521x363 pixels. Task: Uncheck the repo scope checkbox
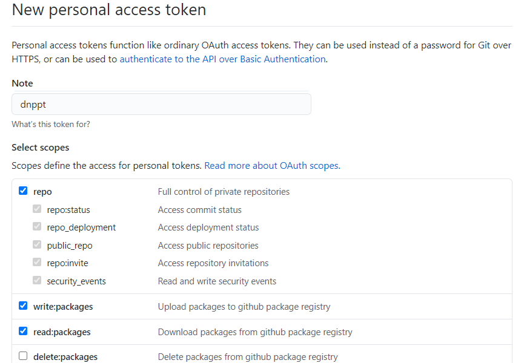click(23, 191)
